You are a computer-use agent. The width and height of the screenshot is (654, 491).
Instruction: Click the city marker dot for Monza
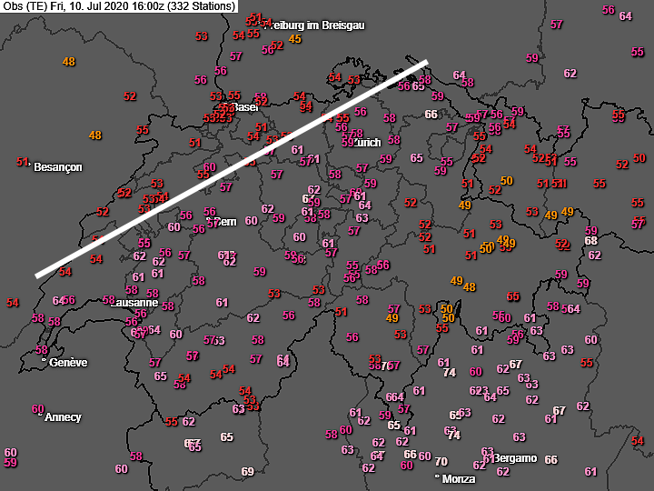click(437, 476)
